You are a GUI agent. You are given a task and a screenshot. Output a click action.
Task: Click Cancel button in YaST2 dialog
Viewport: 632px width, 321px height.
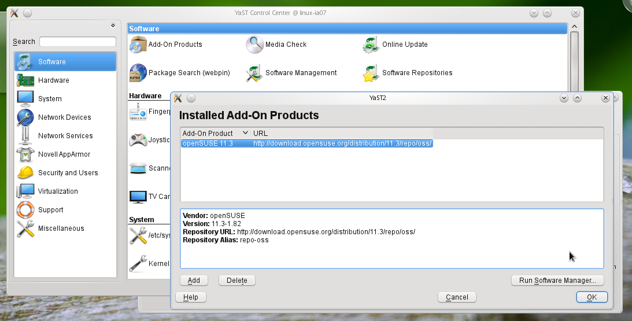(x=457, y=297)
